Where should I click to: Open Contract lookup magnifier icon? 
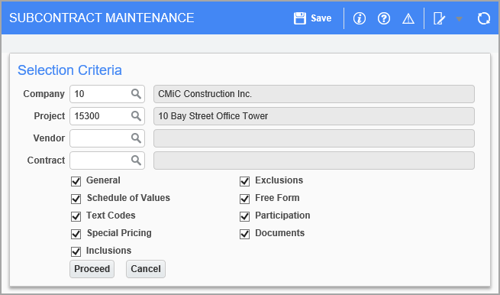136,160
